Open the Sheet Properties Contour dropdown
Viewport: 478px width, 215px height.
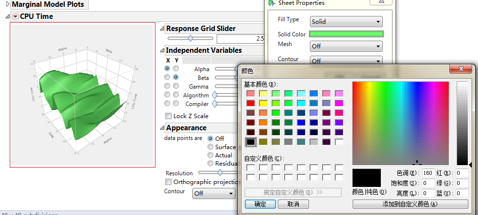click(346, 60)
